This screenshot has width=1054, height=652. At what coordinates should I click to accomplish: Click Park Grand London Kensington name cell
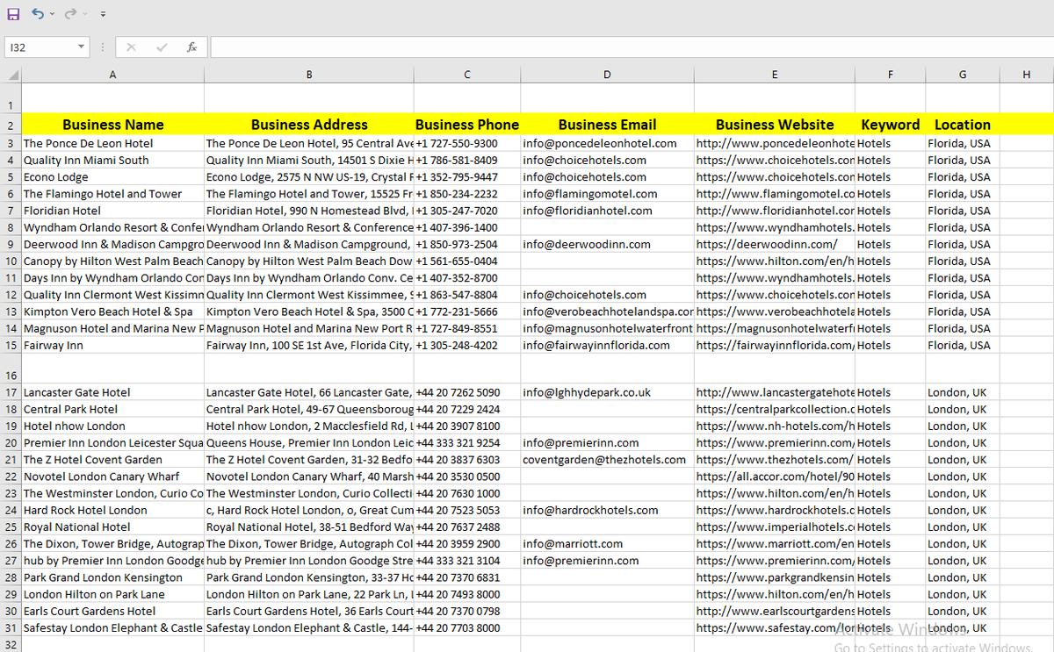tap(112, 577)
